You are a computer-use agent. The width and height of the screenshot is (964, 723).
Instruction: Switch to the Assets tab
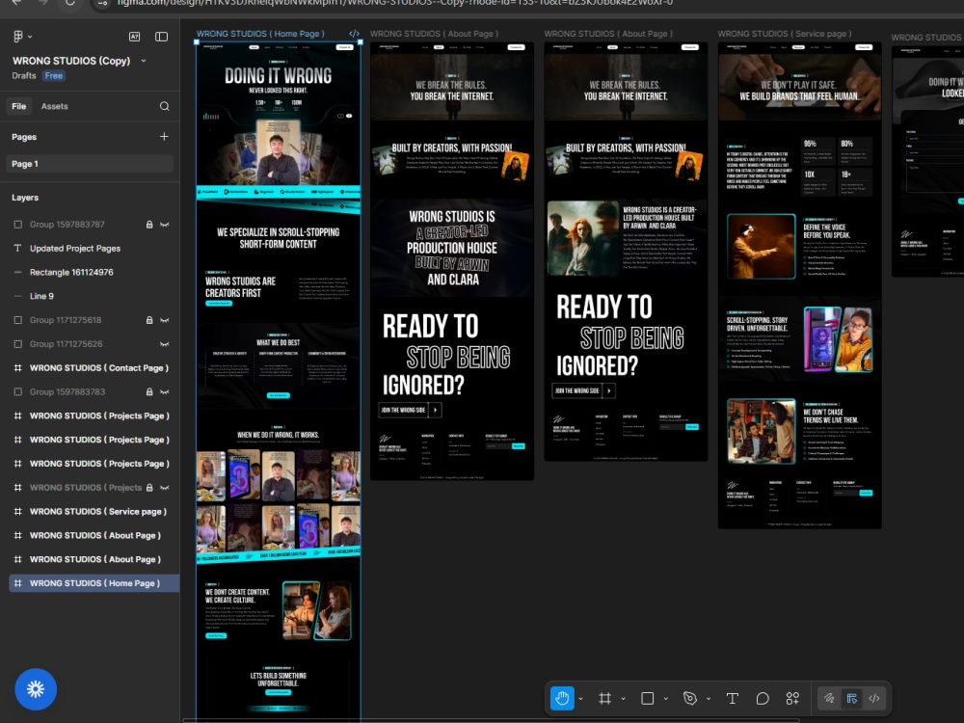pyautogui.click(x=54, y=106)
